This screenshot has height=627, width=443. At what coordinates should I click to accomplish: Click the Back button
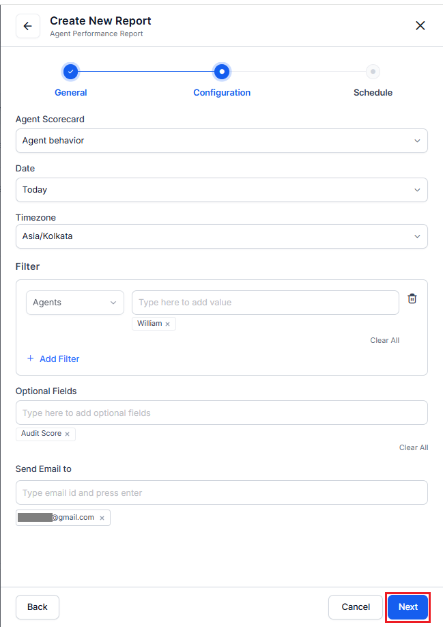pyautogui.click(x=37, y=607)
